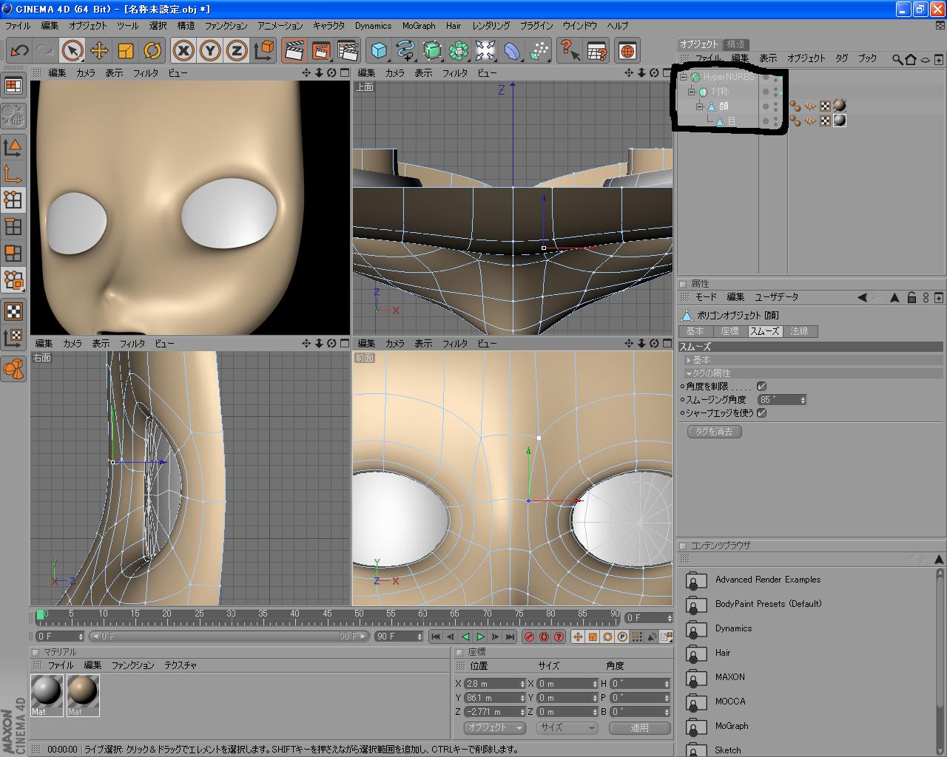Switch to model mode in left toolbar
The image size is (947, 757).
coord(13,147)
